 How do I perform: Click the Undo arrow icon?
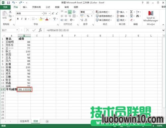pyautogui.click(x=14, y=2)
